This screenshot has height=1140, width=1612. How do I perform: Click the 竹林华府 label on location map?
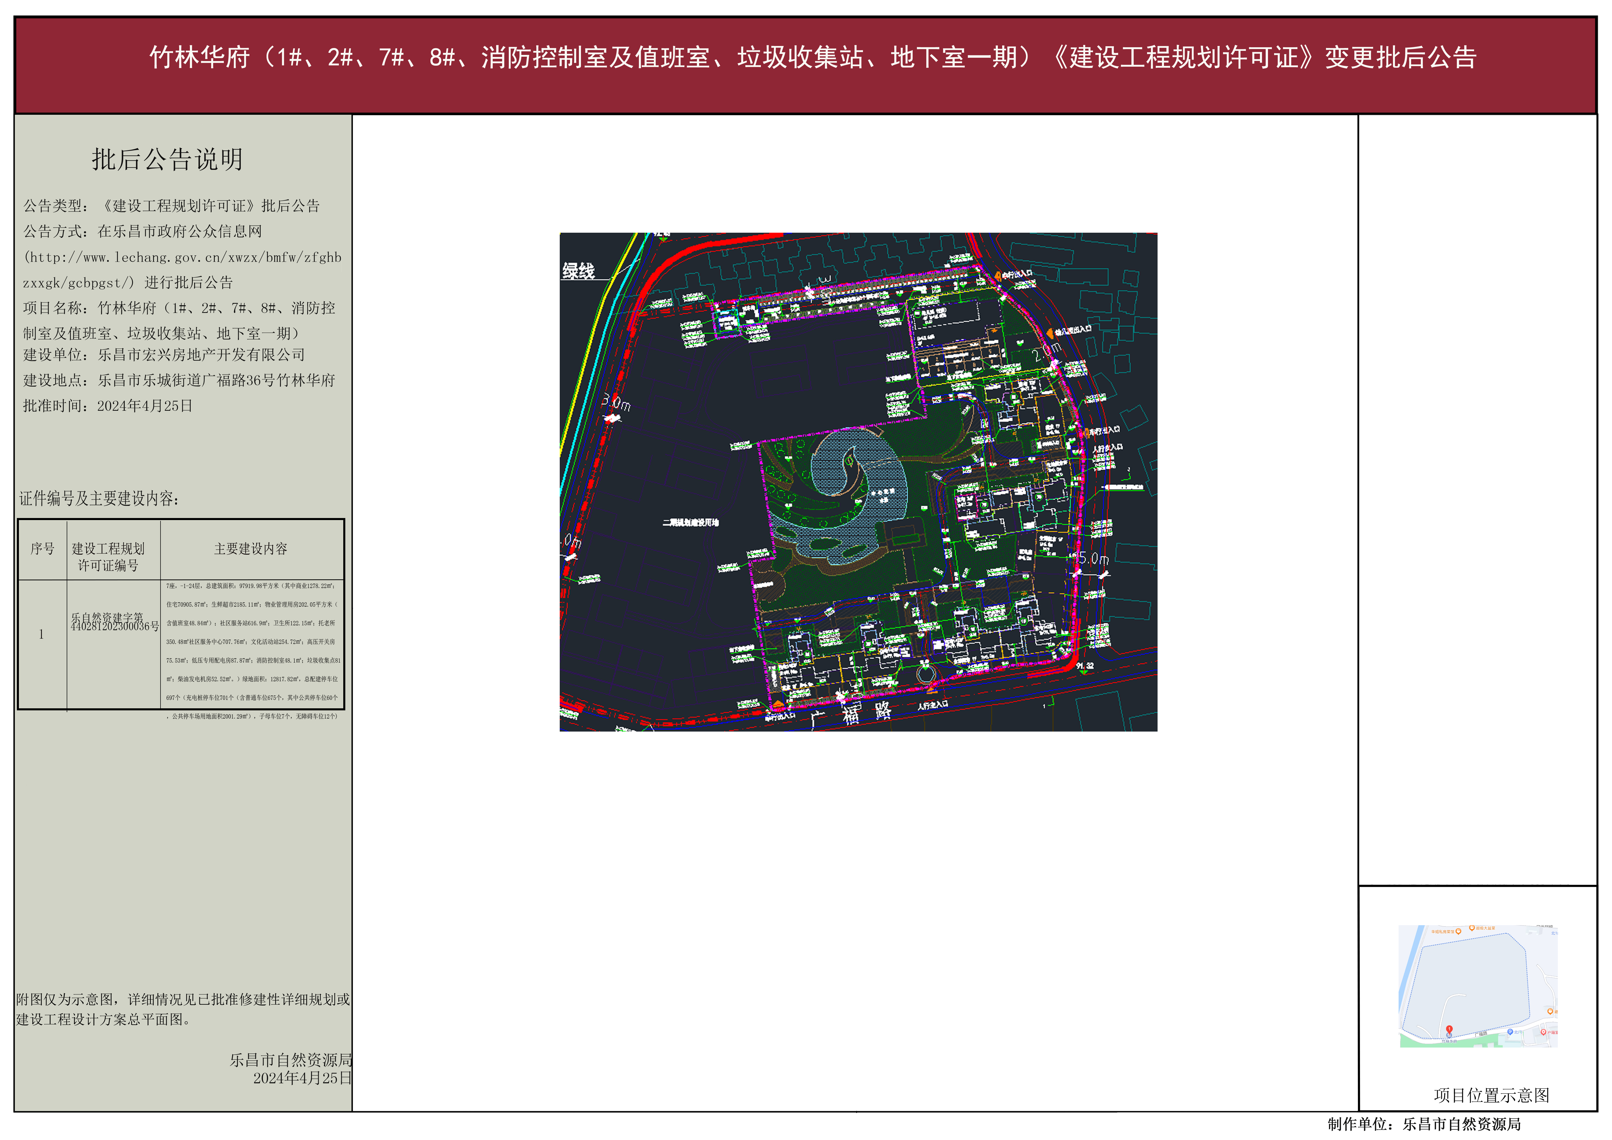pos(1449,1042)
